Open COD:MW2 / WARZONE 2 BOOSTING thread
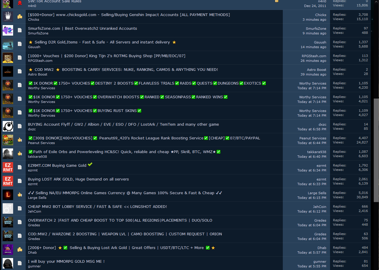The height and width of the screenshot is (270, 379). pos(125,234)
